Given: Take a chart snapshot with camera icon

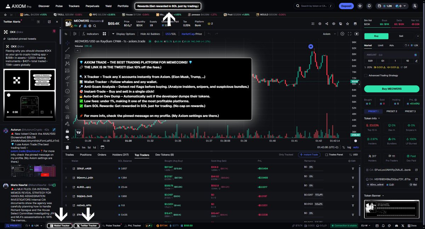Looking at the screenshot, I should [357, 34].
